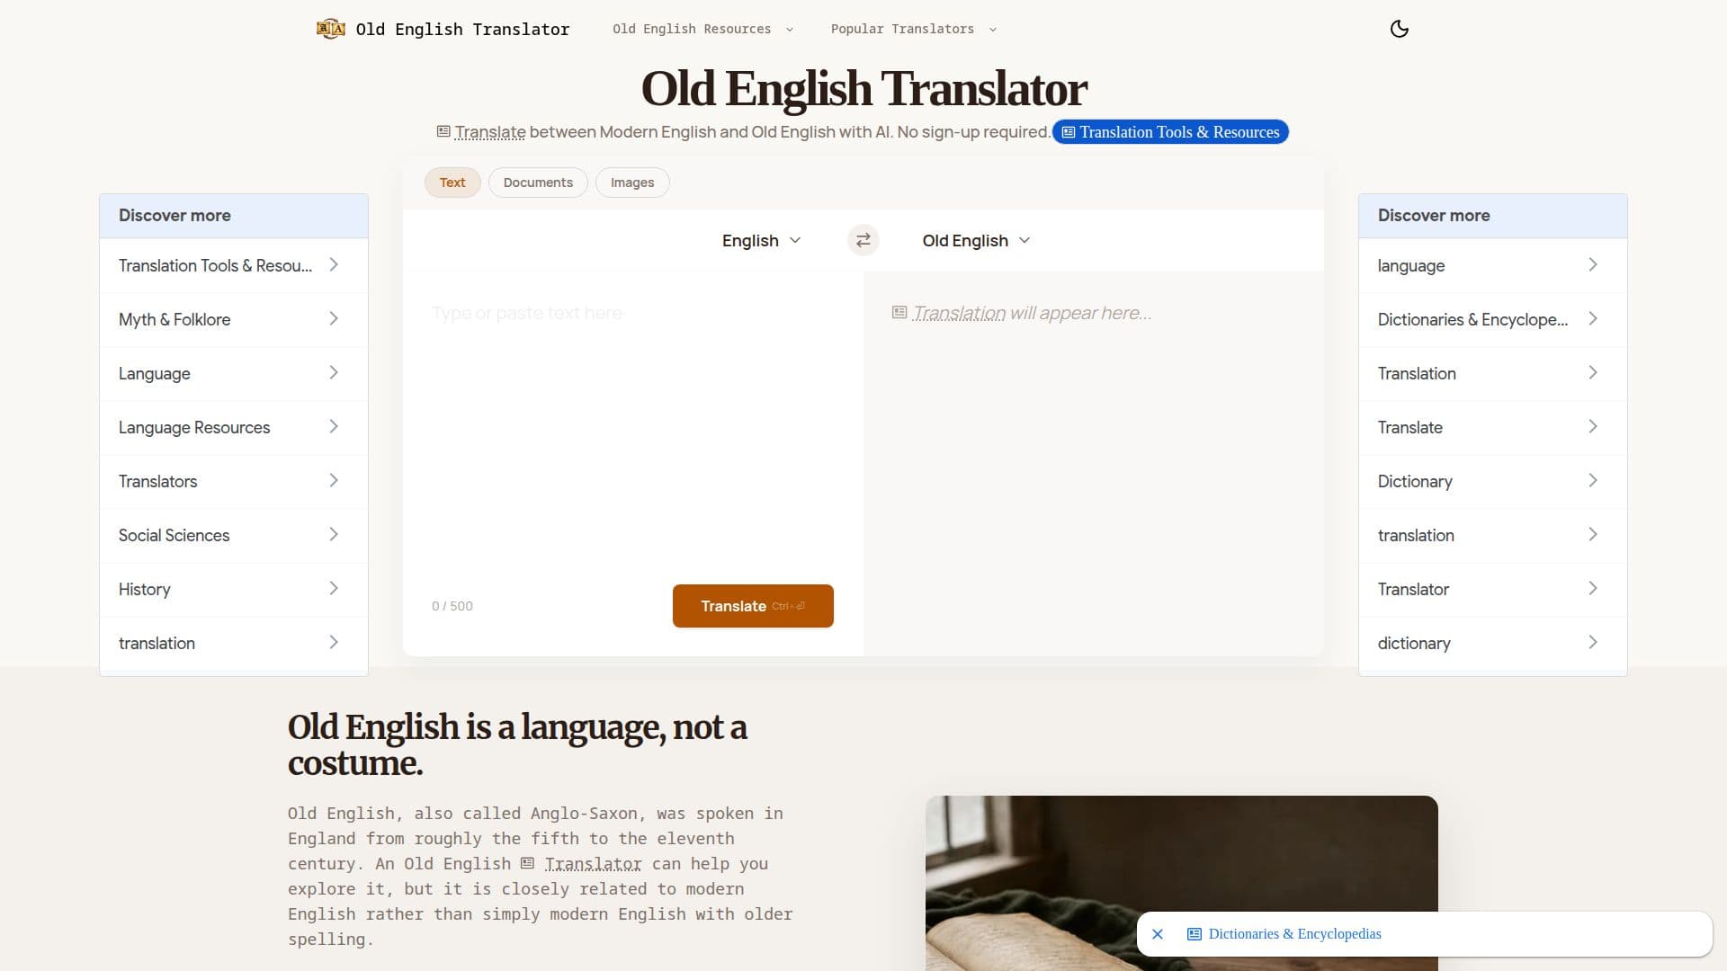Click the arrow next to Translator on right
This screenshot has width=1727, height=971.
1593,589
